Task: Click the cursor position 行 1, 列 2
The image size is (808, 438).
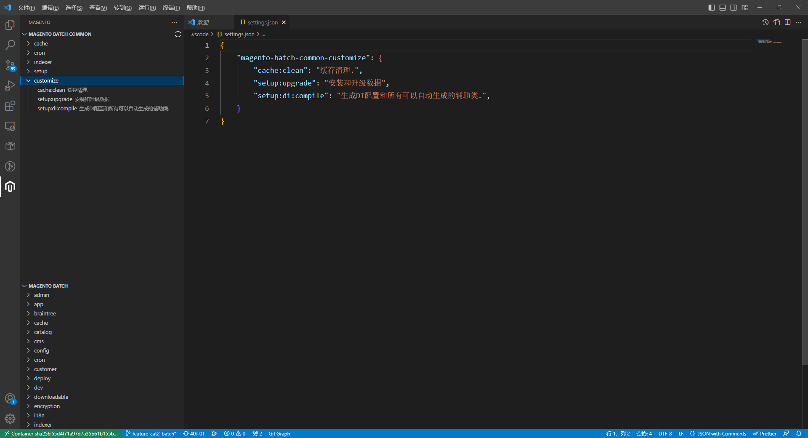Action: click(618, 433)
